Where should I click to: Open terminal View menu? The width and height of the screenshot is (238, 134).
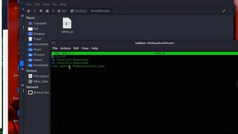tap(85, 48)
